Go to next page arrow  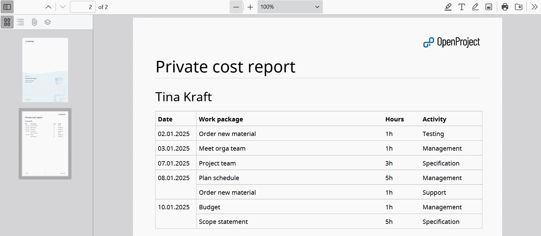pyautogui.click(x=63, y=7)
